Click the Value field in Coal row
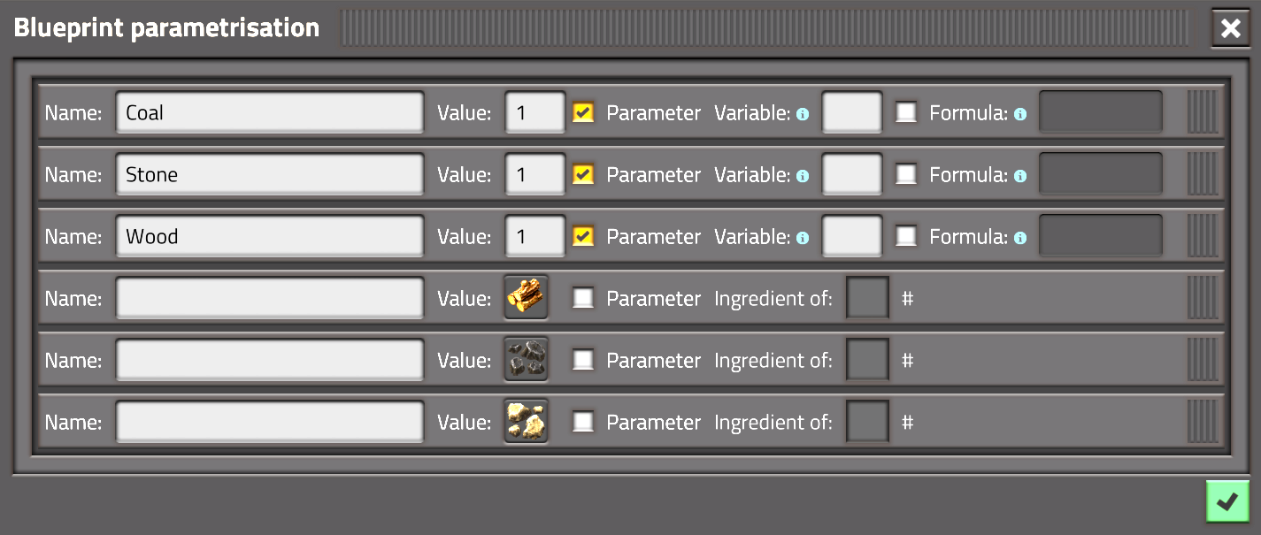1261x535 pixels. [535, 112]
